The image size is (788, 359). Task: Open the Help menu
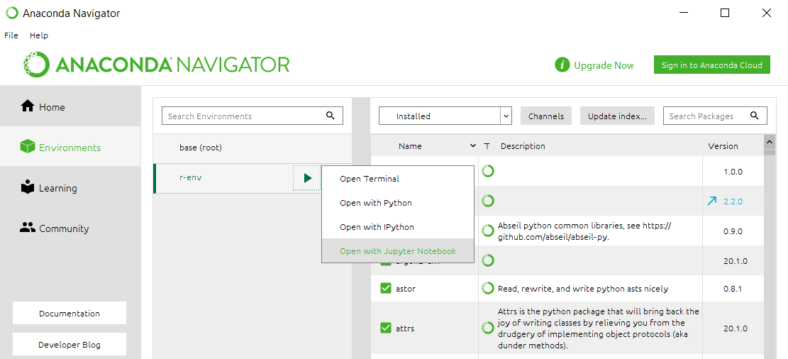click(39, 35)
